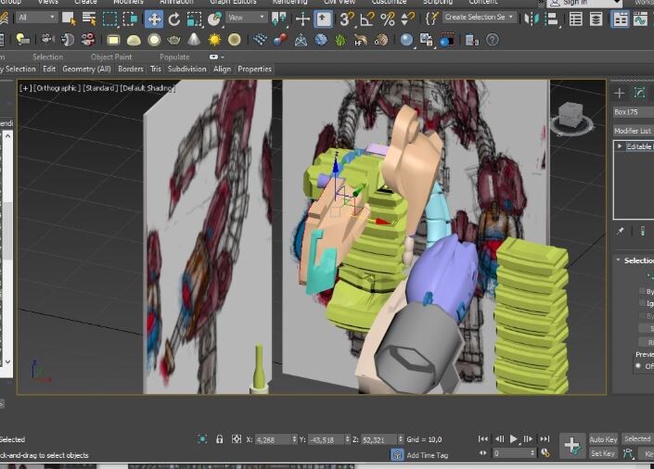
Task: Toggle the Selection Lock icon
Action: coord(219,439)
